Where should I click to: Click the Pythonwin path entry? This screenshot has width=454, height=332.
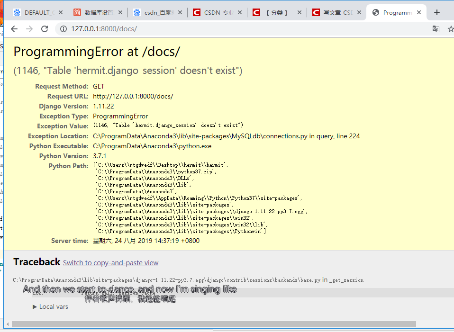pos(181,231)
